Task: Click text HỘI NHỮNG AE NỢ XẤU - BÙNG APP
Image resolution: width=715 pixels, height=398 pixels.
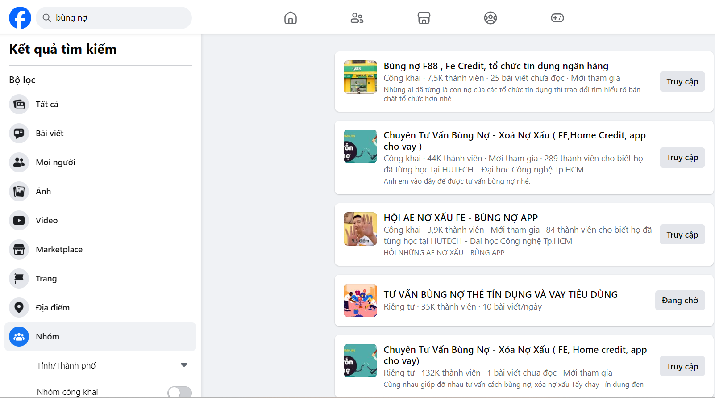Action: coord(444,253)
